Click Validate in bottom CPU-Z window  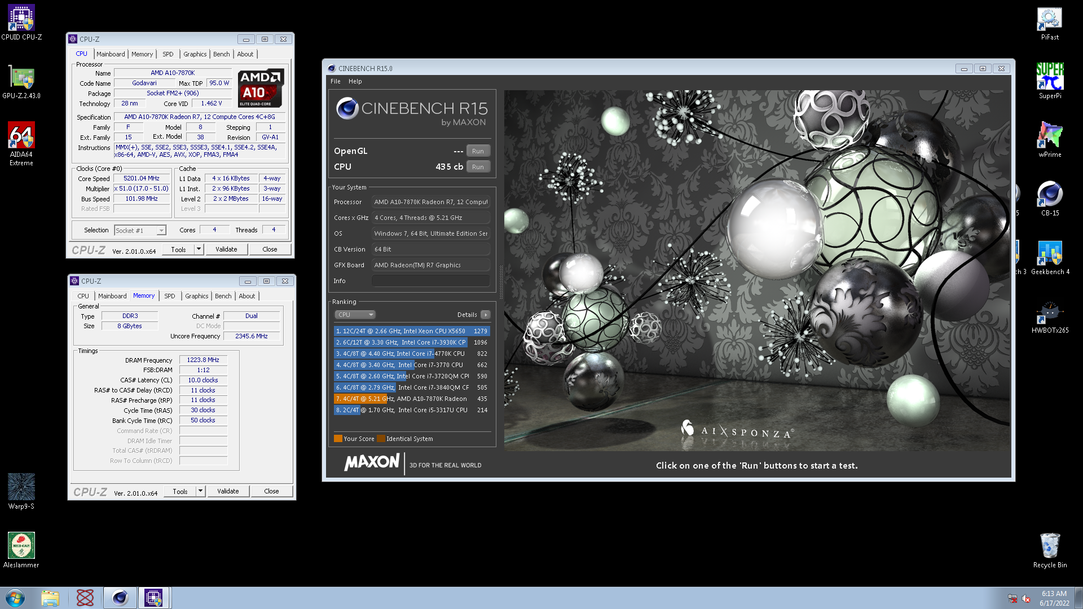pos(228,491)
